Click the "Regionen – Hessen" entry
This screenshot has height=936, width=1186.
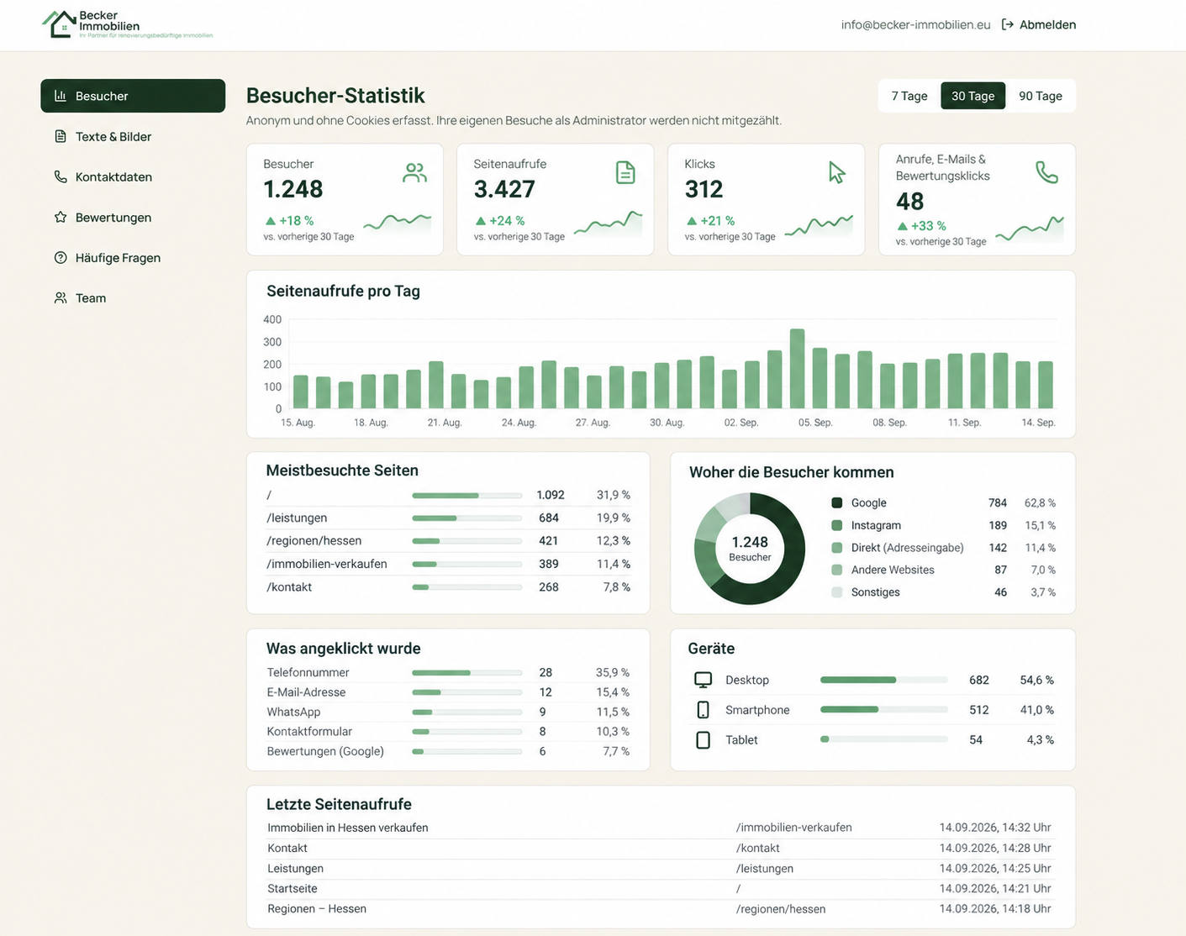(x=317, y=908)
